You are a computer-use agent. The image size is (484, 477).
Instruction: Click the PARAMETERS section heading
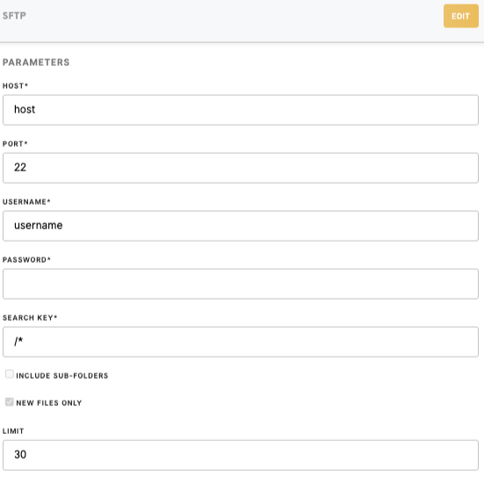pos(36,62)
